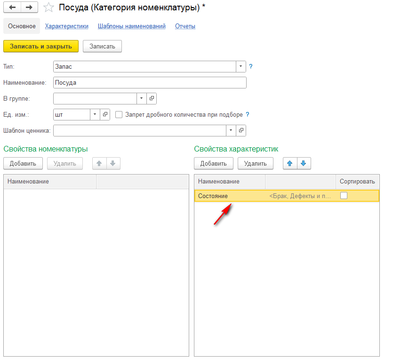Click the Сортировать column header
This screenshot has width=393, height=359.
coord(357,181)
